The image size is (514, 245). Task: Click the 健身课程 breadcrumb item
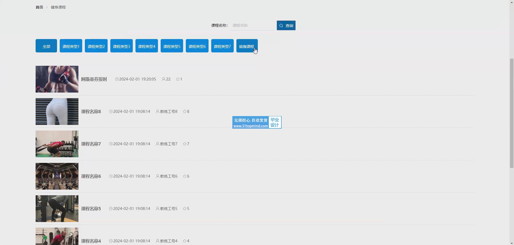58,7
